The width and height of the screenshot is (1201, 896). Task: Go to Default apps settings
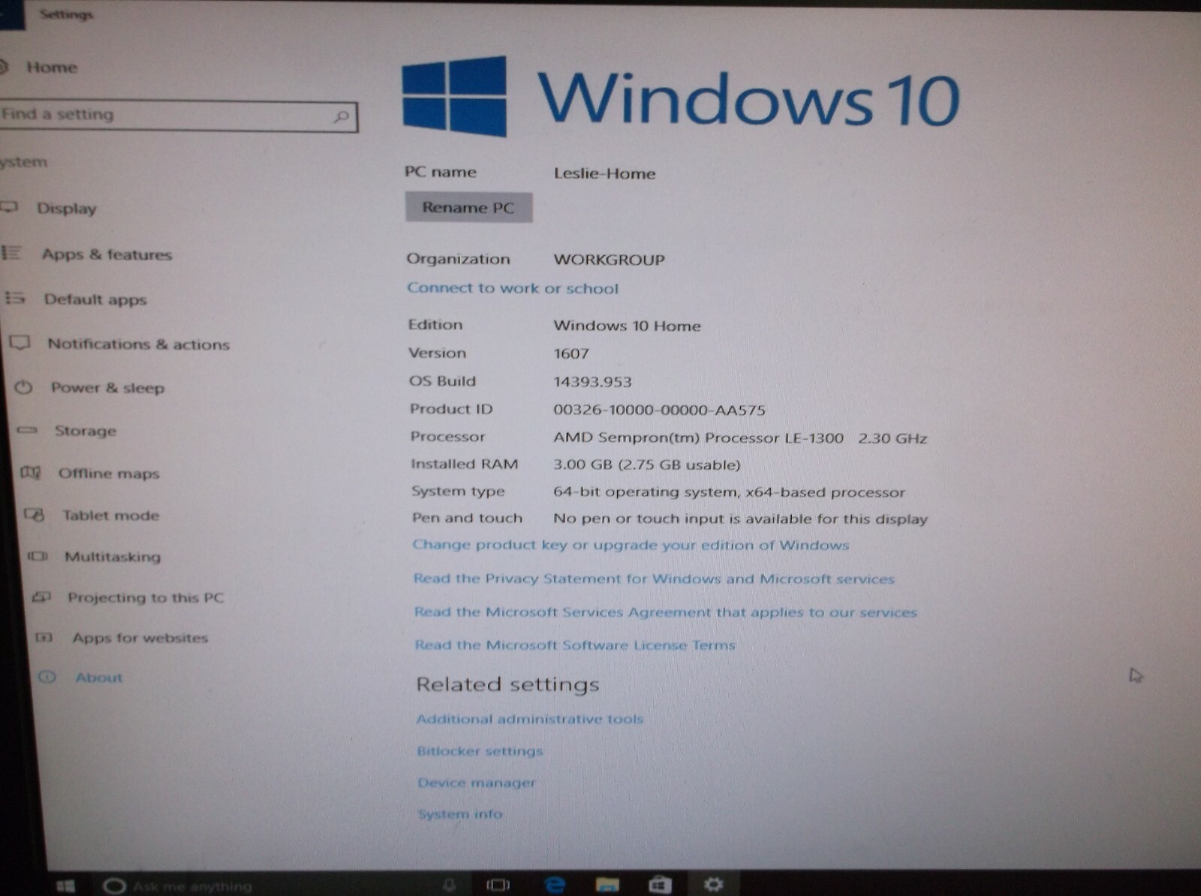coord(95,299)
